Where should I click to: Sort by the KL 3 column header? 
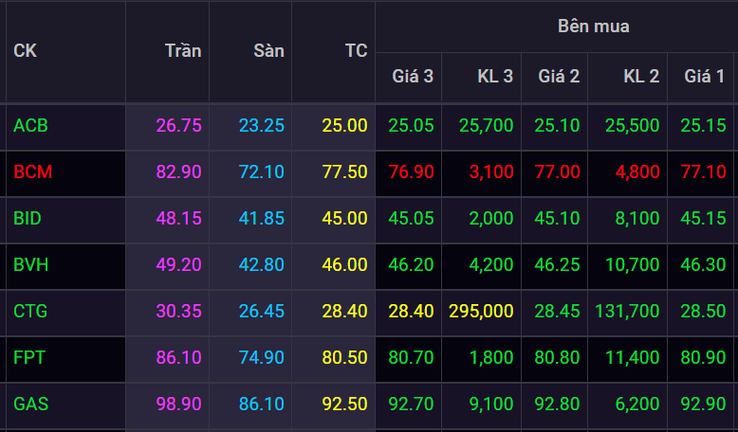pos(495,77)
